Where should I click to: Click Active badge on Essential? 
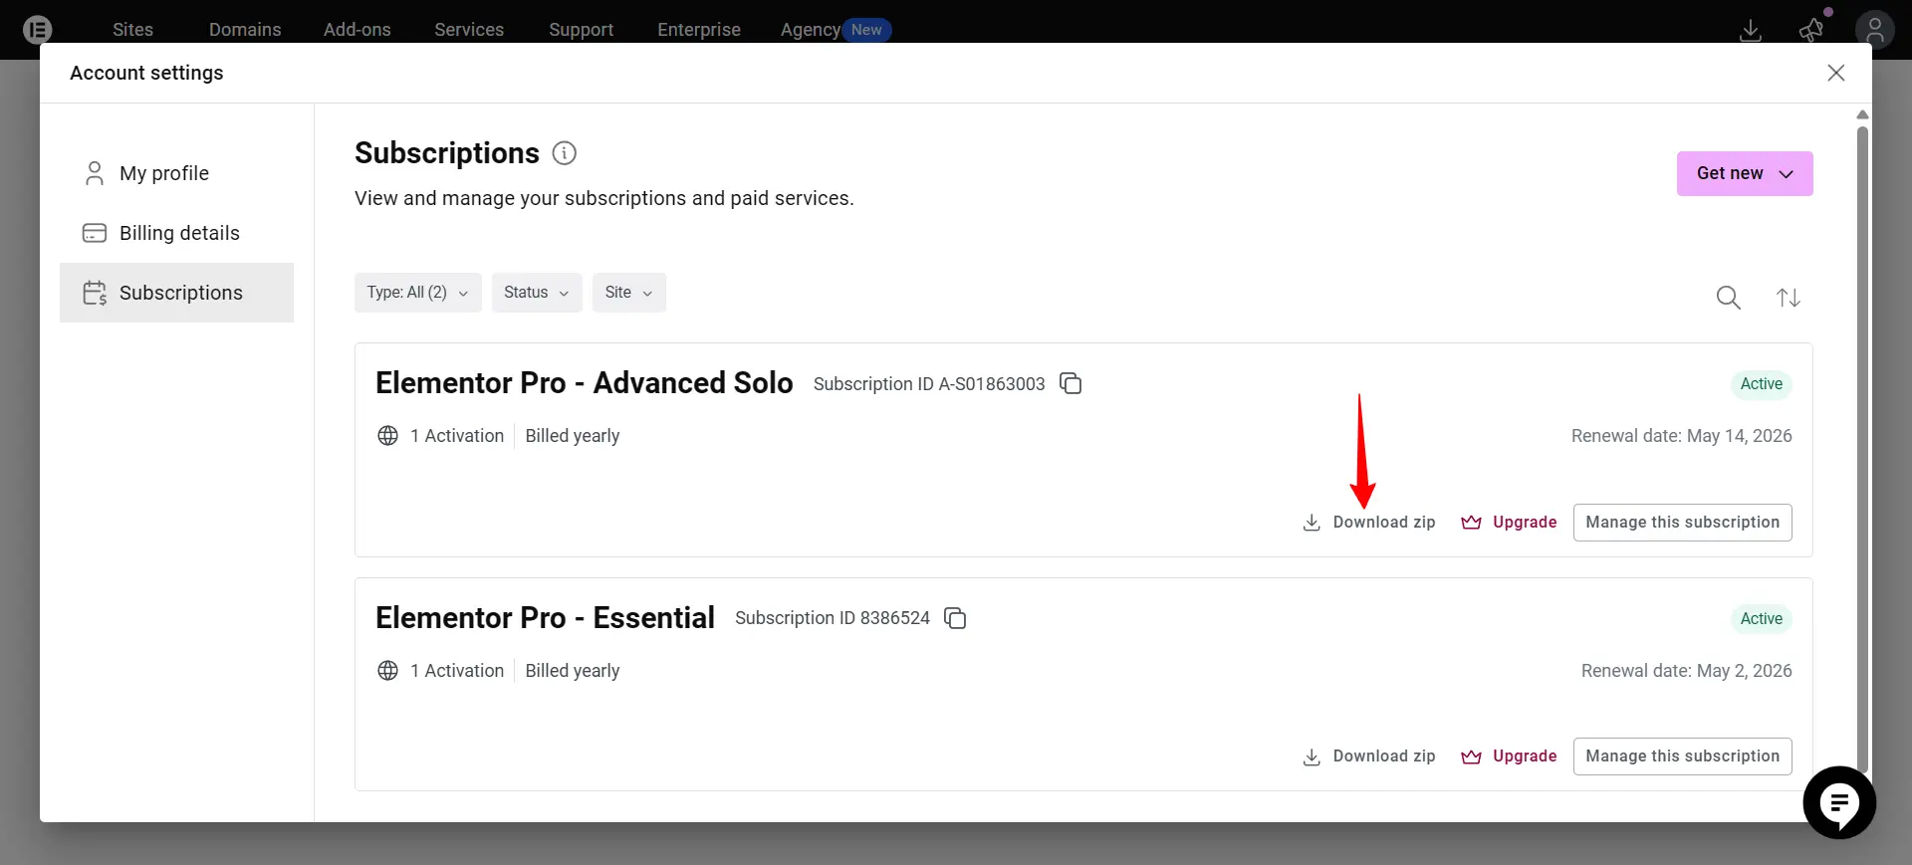(x=1762, y=619)
